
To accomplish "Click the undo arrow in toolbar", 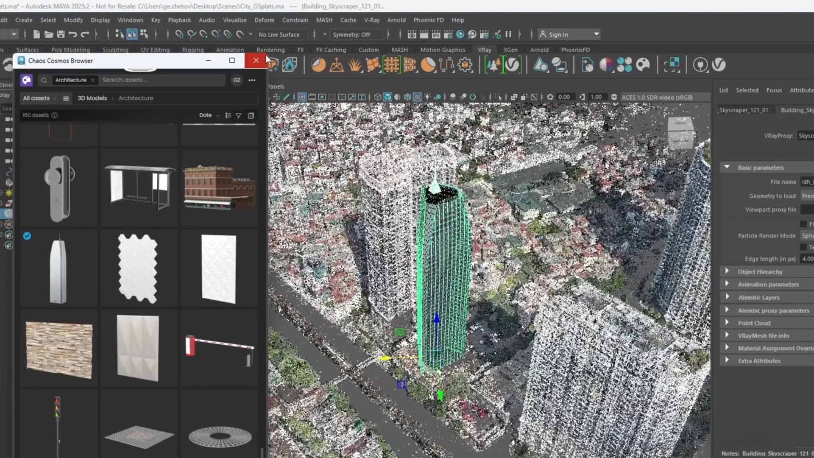I will [x=72, y=34].
